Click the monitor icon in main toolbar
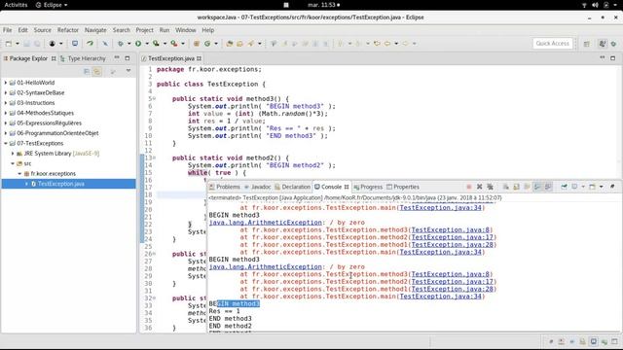The height and width of the screenshot is (350, 623). (x=75, y=44)
